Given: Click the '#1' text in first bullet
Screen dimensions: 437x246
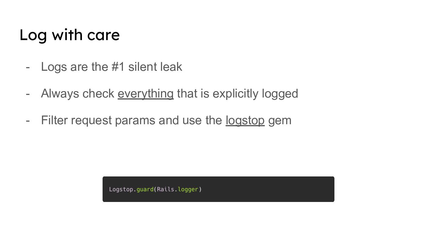Looking at the screenshot, I should point(118,67).
